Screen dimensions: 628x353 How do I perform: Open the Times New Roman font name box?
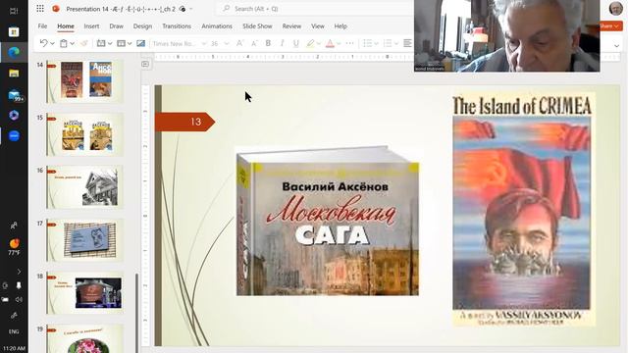179,43
